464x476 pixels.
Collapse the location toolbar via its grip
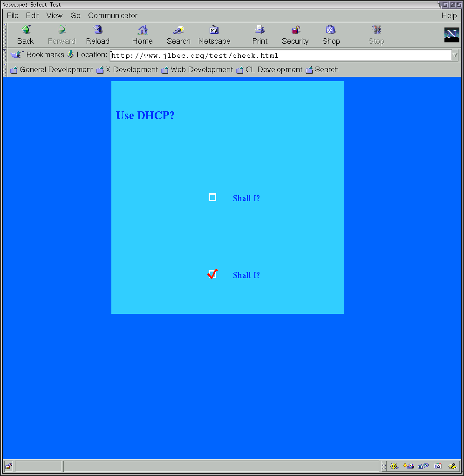pyautogui.click(x=5, y=55)
